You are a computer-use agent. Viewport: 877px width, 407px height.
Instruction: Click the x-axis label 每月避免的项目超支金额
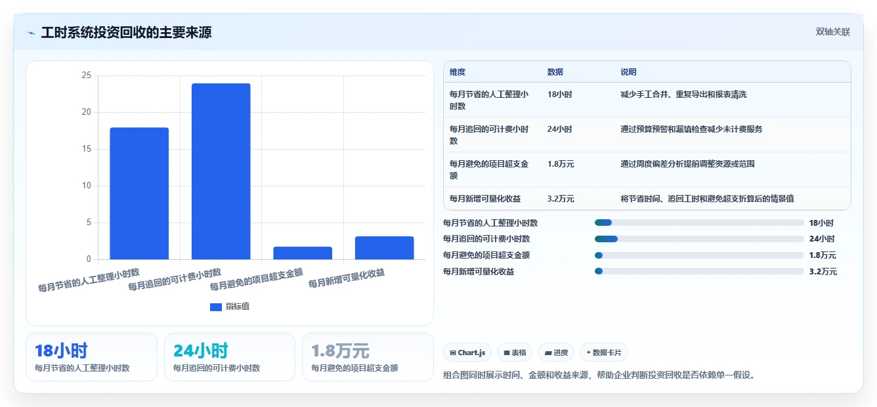(x=257, y=279)
